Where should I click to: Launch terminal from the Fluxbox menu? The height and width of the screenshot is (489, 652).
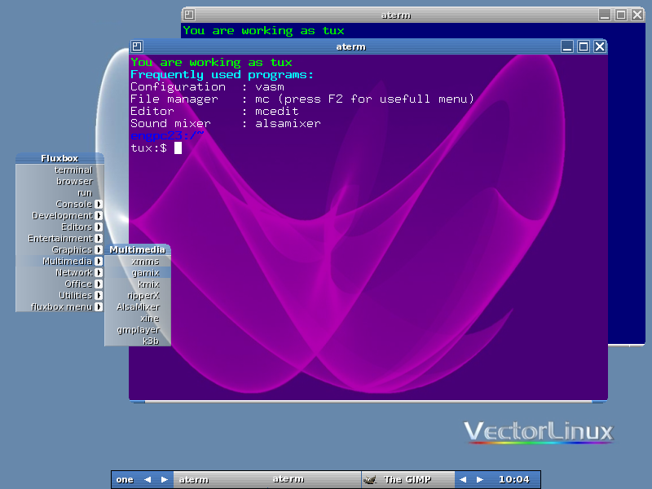[73, 170]
